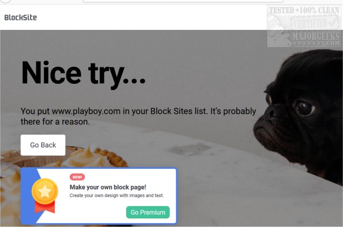Image resolution: width=343 pixels, height=227 pixels.
Task: Click the TESTED 100% CLEAN watermark text
Action: 304,11
